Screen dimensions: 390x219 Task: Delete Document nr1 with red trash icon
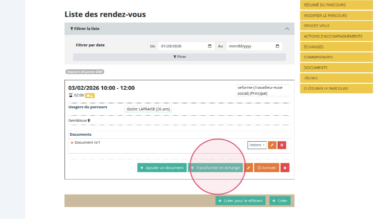click(x=281, y=145)
